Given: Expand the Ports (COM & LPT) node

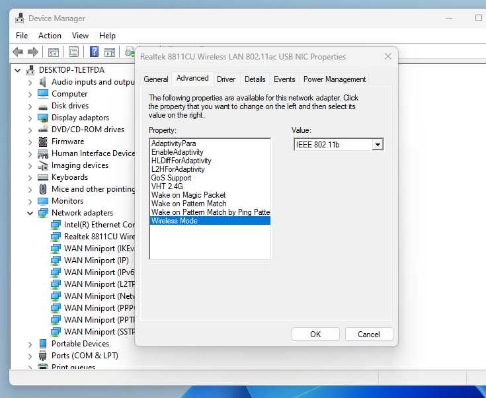Looking at the screenshot, I should click(30, 356).
